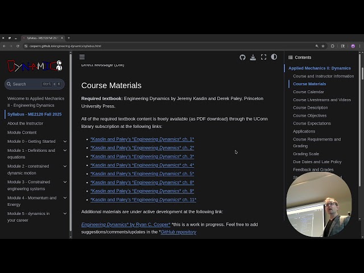Screen dimensions: 364x273
Task: Expand Module 5 - dynamics in your career
Action: [65, 214]
